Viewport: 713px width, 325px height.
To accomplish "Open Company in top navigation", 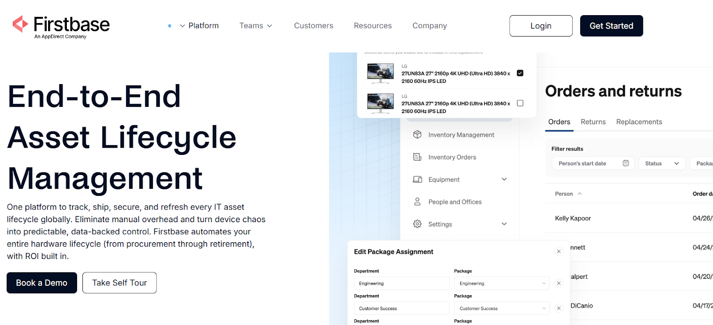I will pos(430,26).
